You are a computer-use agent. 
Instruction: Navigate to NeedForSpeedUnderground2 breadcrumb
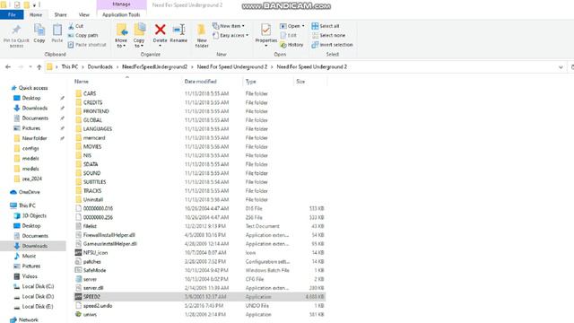[x=154, y=67]
